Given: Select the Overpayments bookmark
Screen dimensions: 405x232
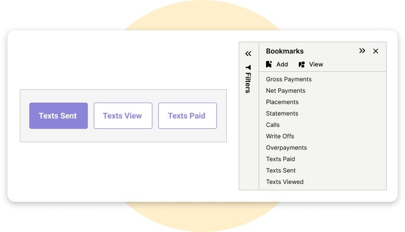Looking at the screenshot, I should coord(286,148).
